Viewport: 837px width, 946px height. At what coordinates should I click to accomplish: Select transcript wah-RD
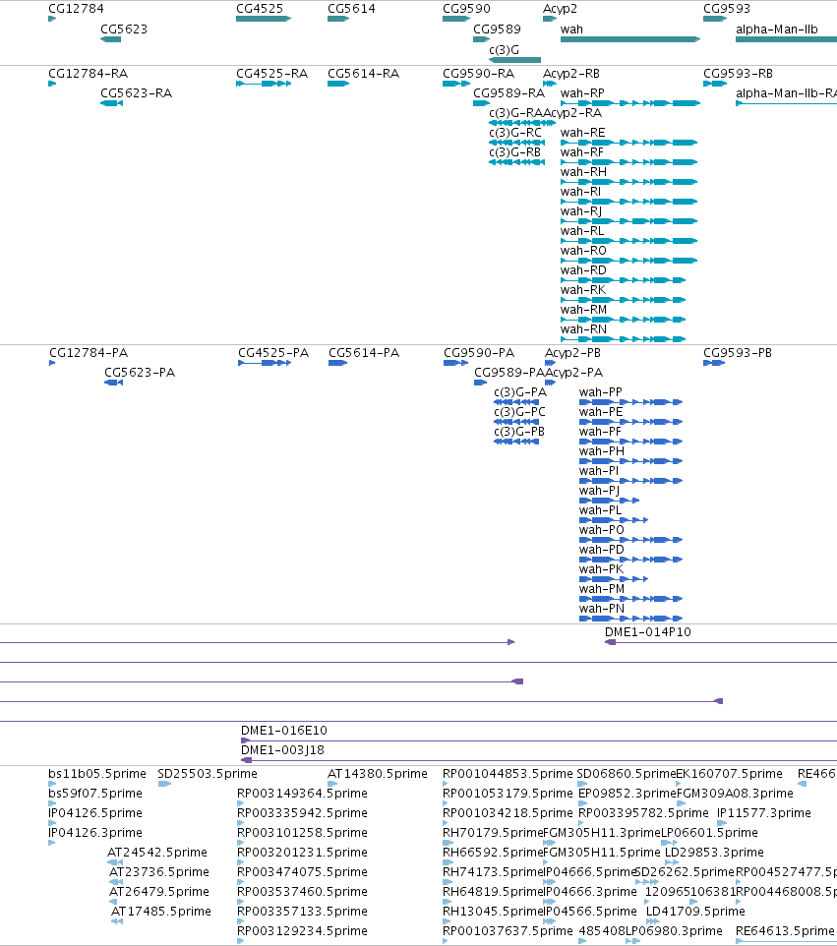[583, 270]
